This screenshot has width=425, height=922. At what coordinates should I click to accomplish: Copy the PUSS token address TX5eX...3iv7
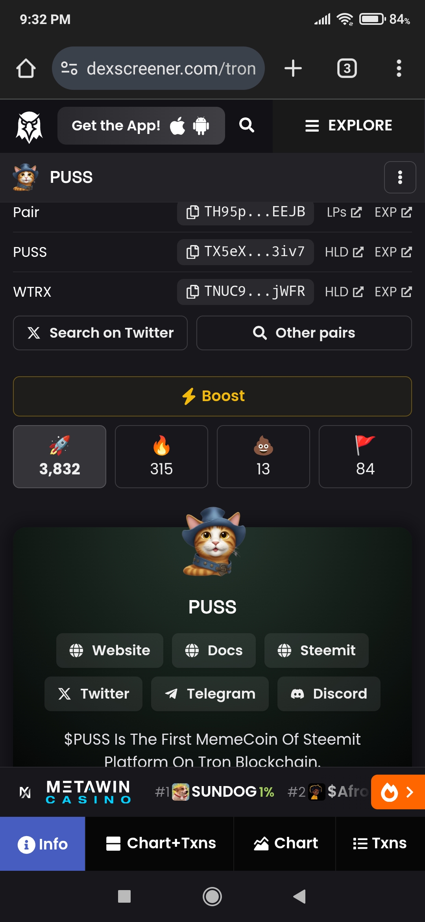pyautogui.click(x=245, y=252)
